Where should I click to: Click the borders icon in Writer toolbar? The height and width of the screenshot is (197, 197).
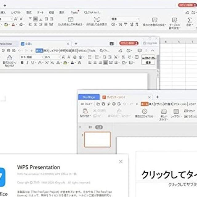tap(131, 62)
